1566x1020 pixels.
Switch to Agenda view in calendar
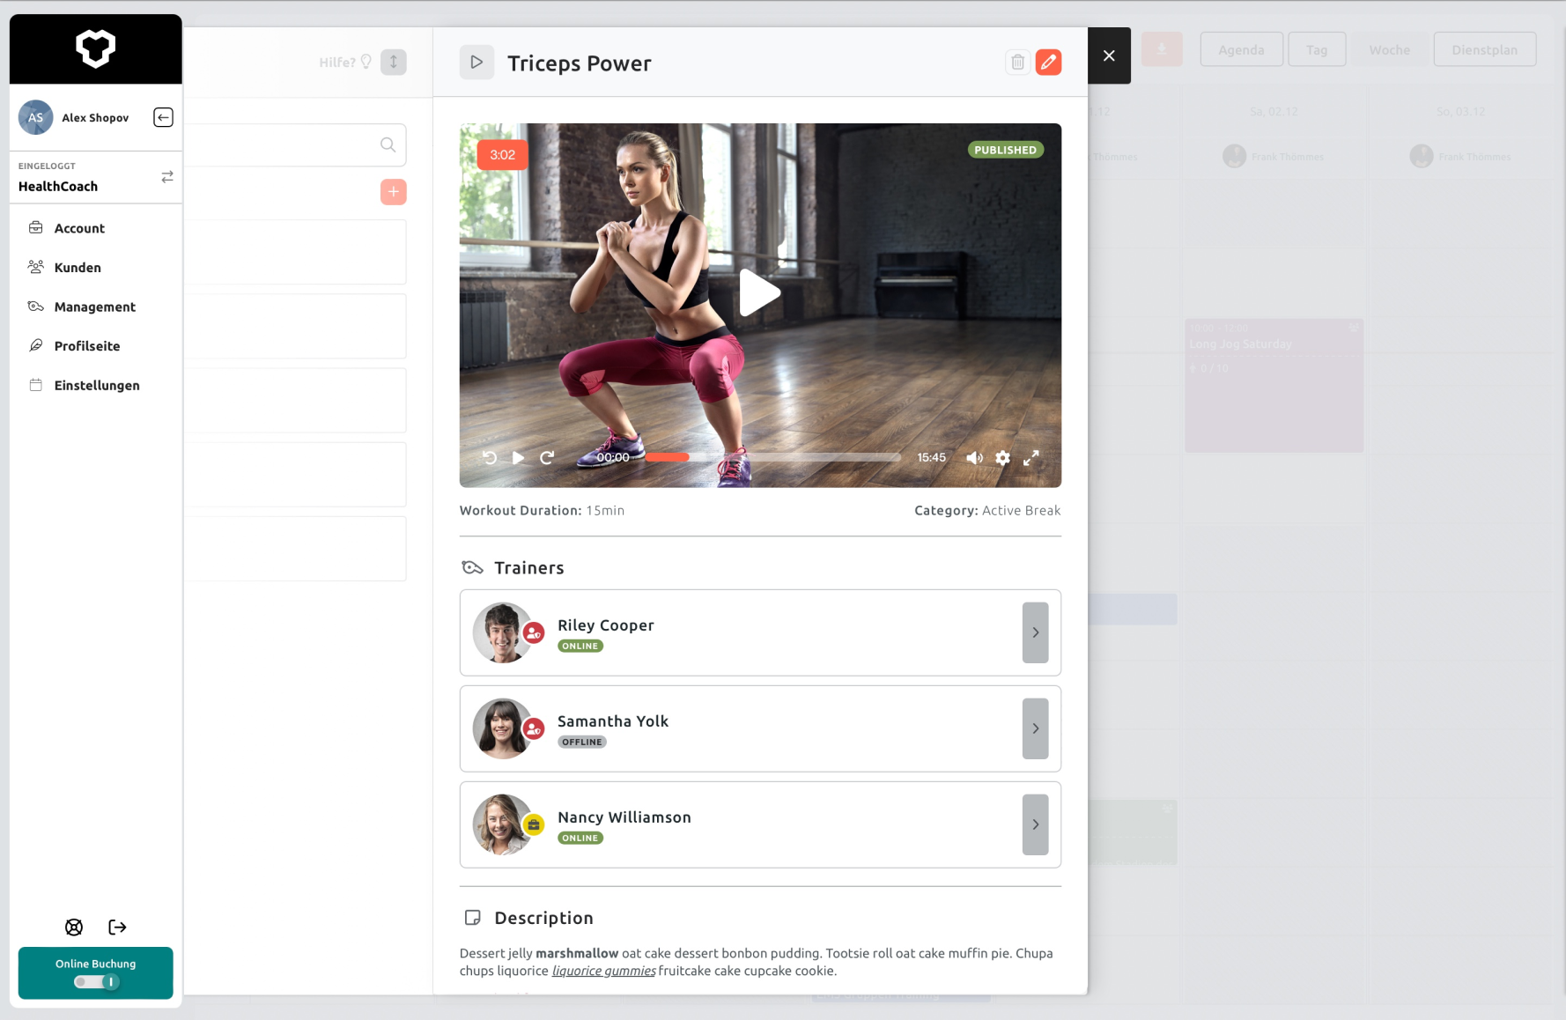[1241, 49]
